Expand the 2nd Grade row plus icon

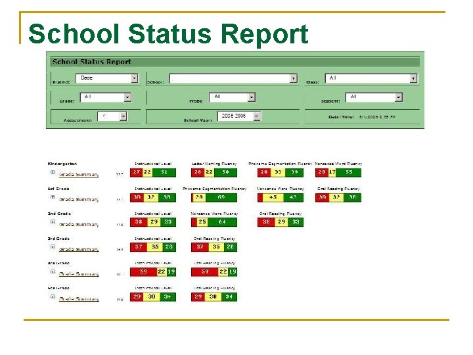(53, 222)
